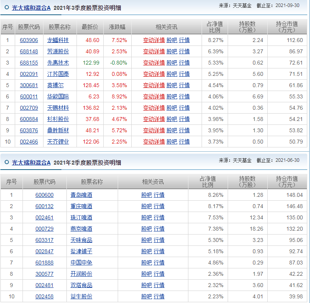
Task: Open 股吧 for 燕京啤酒 row
Action: (146, 229)
